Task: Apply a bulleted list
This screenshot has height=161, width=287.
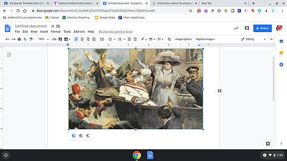Action: point(120,39)
